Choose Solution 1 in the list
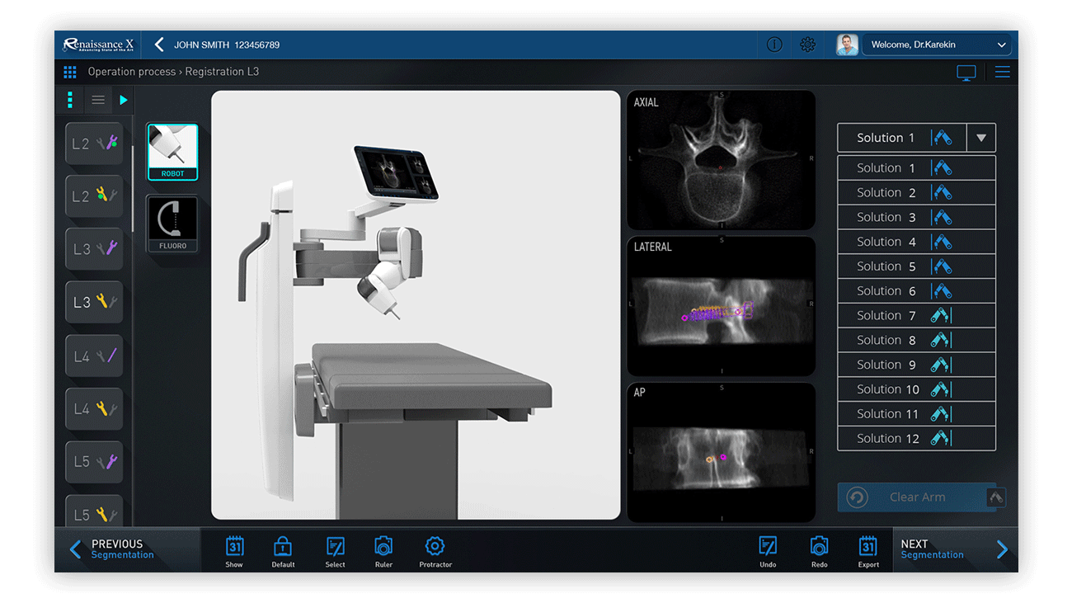This screenshot has width=1072, height=603. coord(916,167)
